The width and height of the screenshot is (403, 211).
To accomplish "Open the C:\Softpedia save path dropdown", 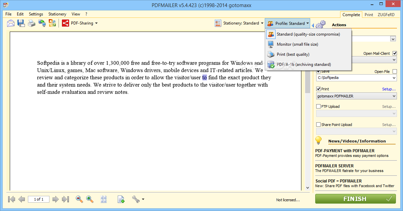I will [394, 78].
